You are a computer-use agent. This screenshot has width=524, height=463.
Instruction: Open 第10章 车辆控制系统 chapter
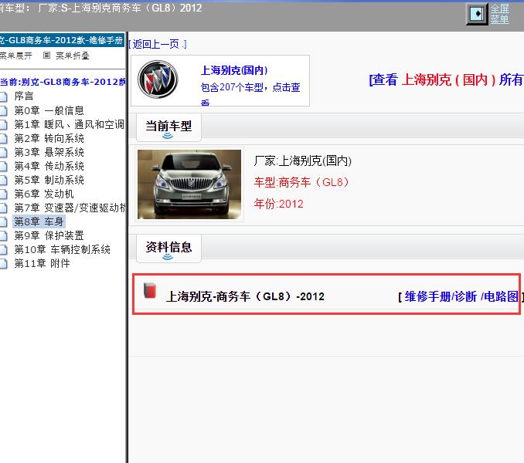tap(62, 249)
